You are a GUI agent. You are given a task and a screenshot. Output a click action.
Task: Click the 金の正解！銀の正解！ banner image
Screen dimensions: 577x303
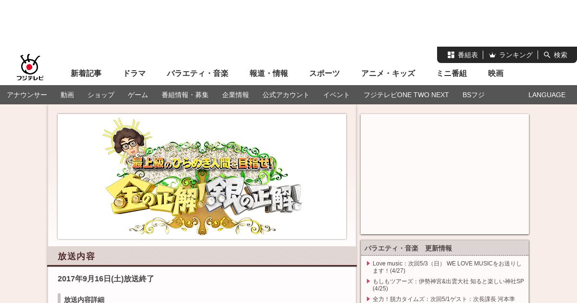click(202, 177)
